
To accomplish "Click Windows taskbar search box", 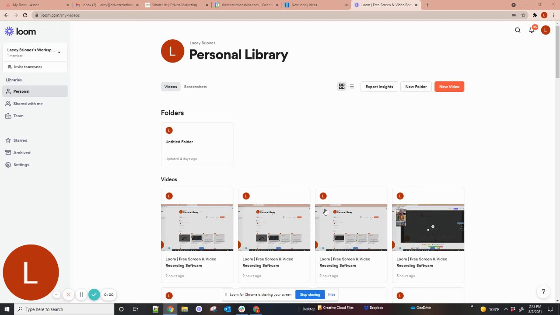I will tap(64, 309).
